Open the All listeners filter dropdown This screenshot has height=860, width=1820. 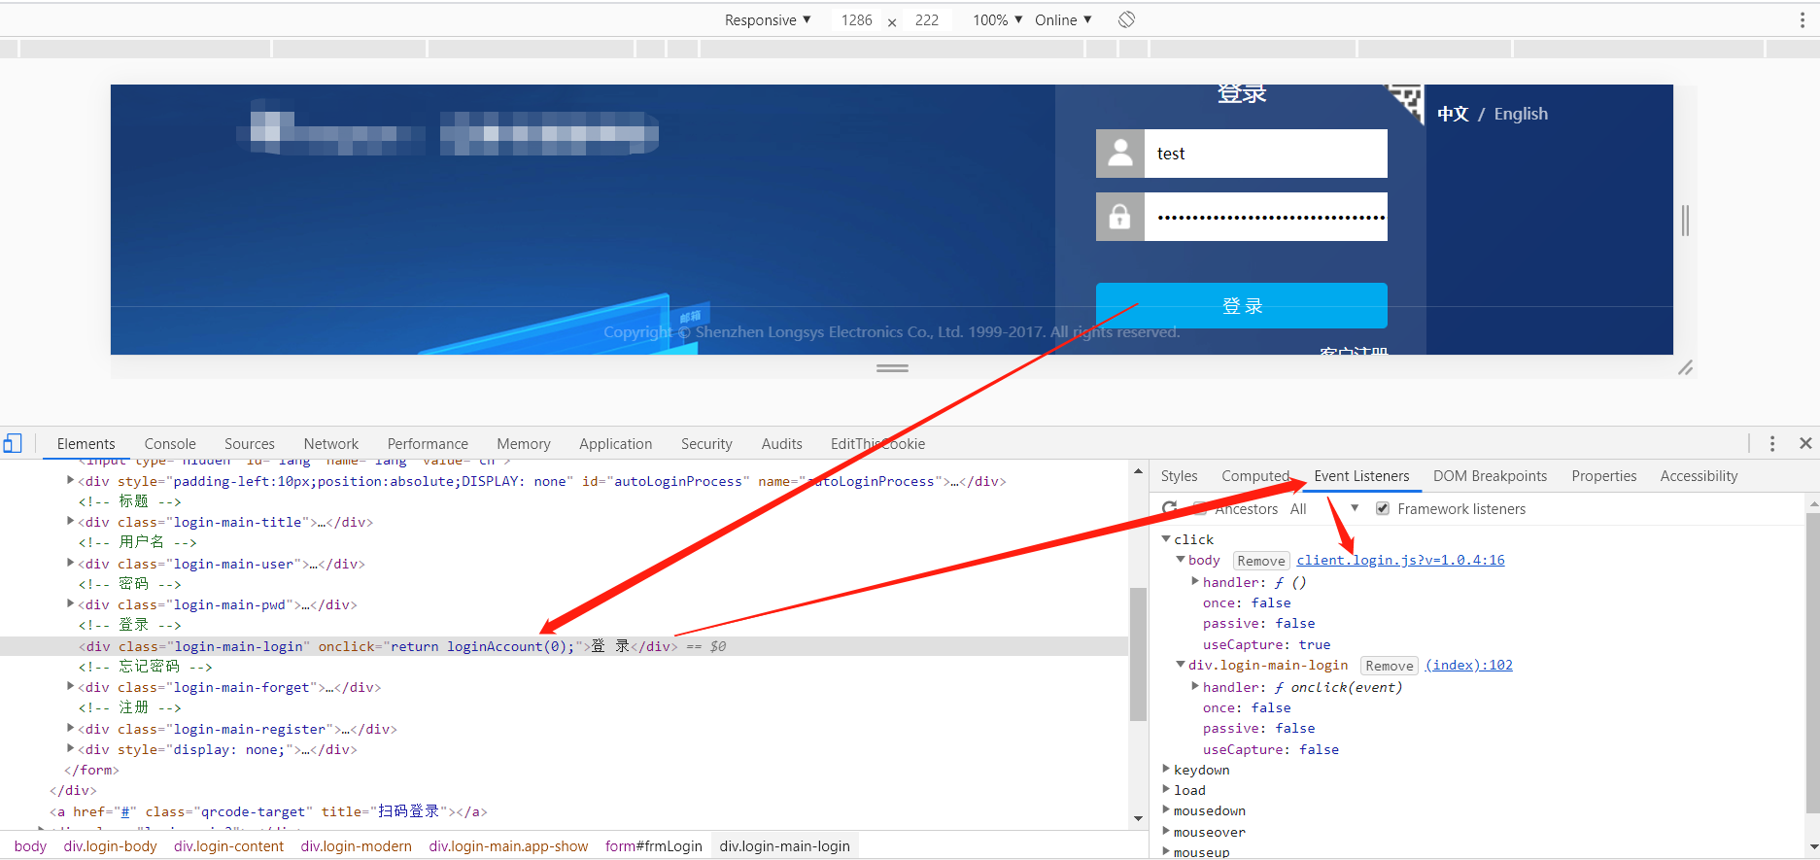[1325, 508]
